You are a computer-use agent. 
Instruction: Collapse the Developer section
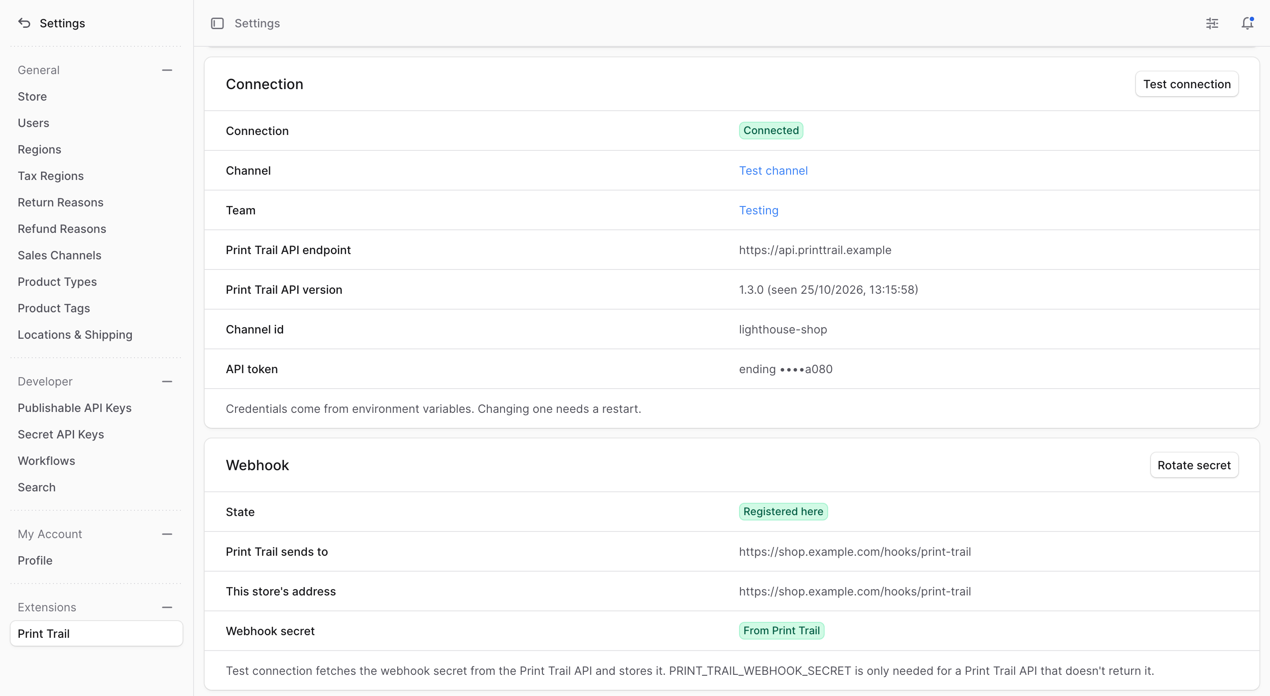pyautogui.click(x=167, y=381)
